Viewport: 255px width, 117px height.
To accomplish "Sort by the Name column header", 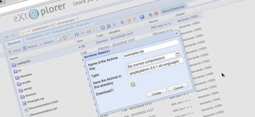I will tap(14, 59).
